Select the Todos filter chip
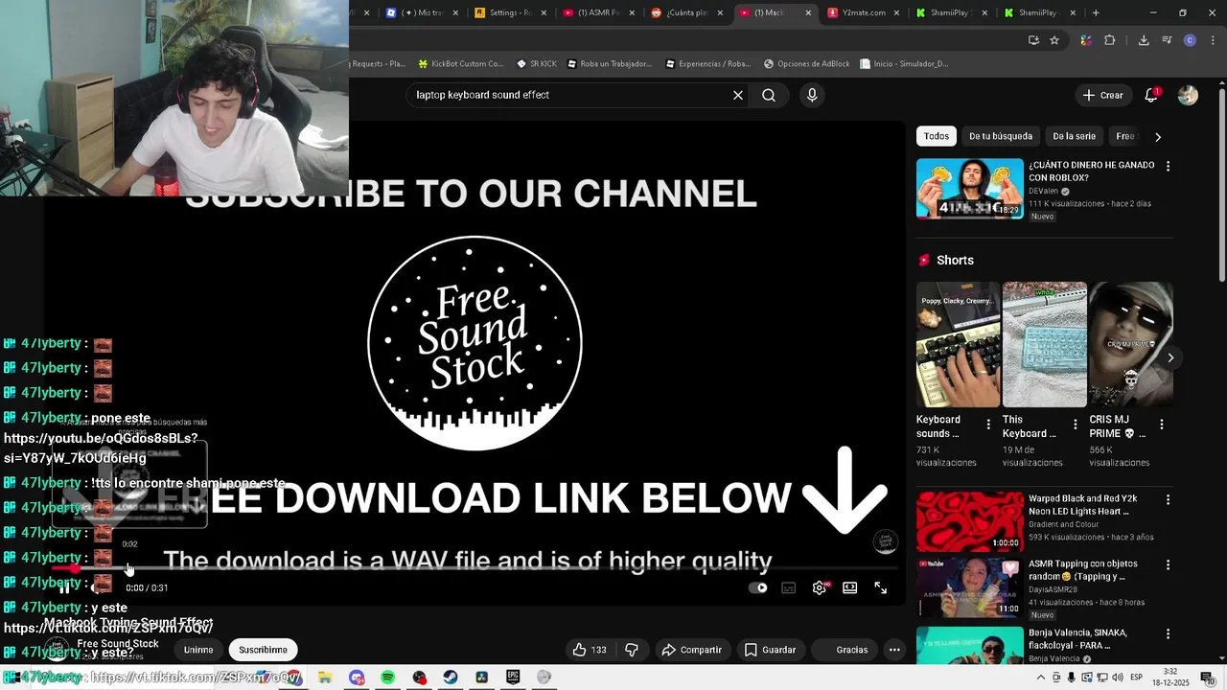Image resolution: width=1227 pixels, height=690 pixels. [937, 136]
